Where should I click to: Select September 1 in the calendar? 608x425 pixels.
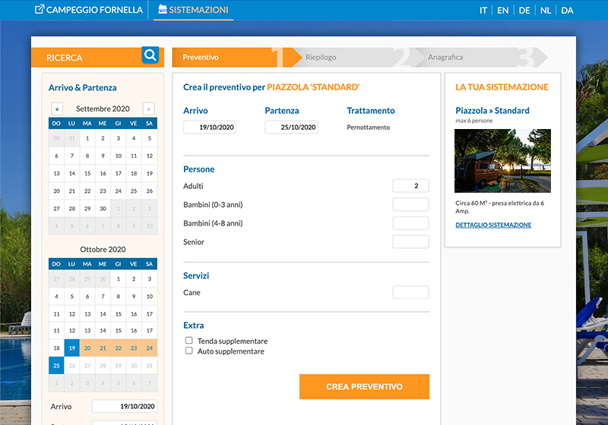(x=87, y=138)
